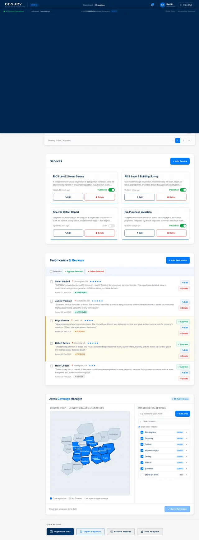Screen dimensions: 199x540
Task: Click the View Analytics chart button
Action: 150,532
